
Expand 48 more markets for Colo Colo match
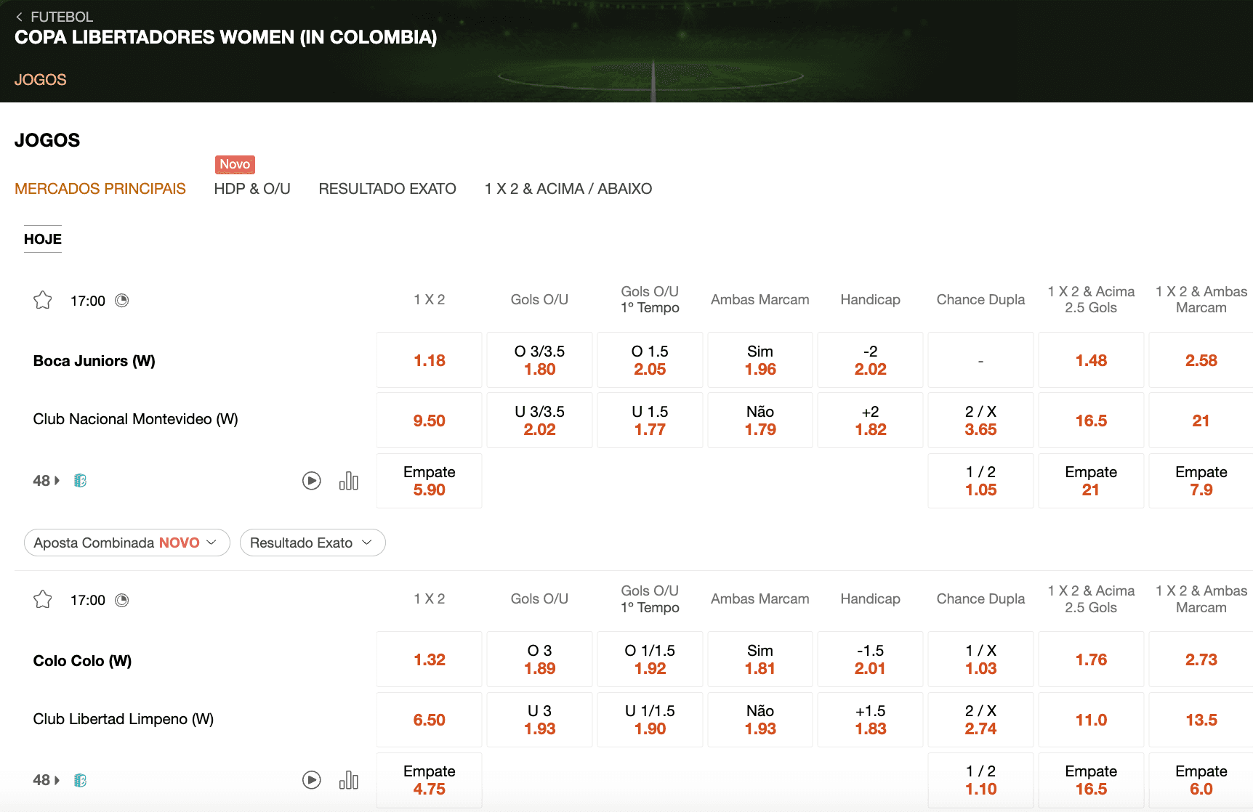coord(47,780)
